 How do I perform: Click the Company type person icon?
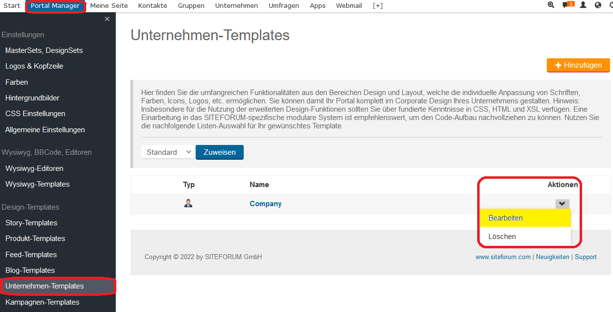(188, 203)
